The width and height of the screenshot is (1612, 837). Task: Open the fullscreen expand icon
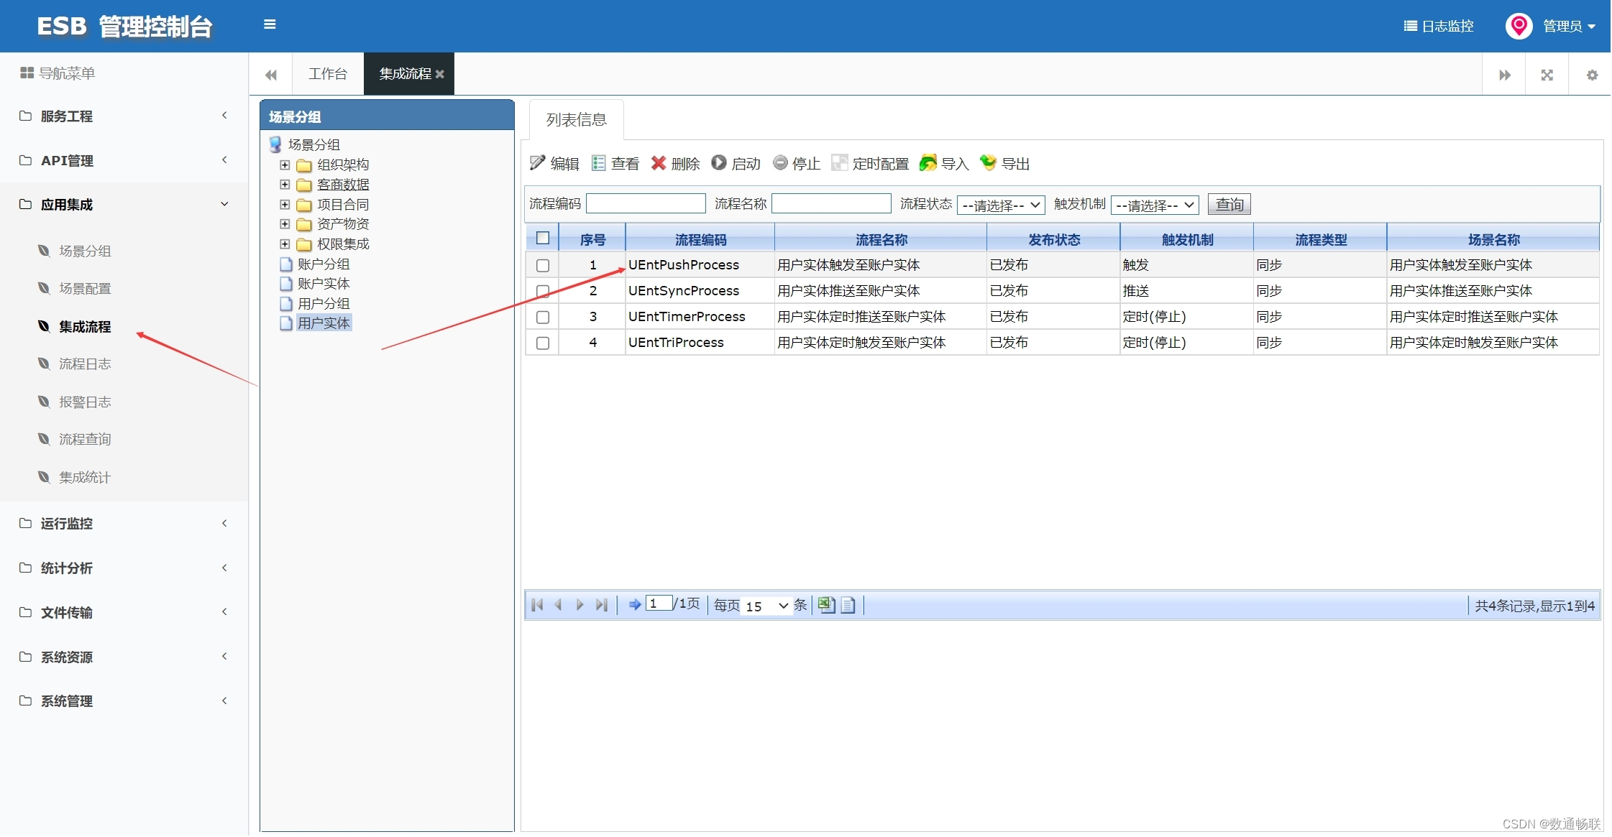(x=1547, y=75)
